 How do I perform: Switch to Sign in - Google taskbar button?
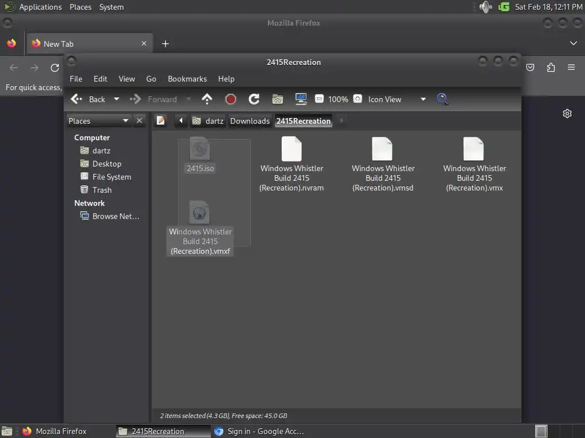click(259, 431)
